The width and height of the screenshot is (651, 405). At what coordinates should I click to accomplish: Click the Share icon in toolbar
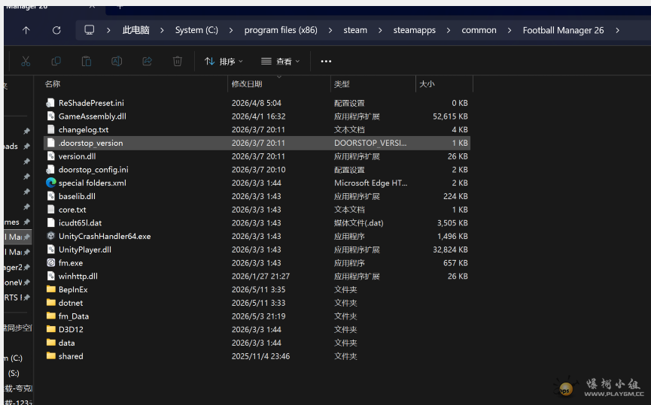[x=147, y=62]
